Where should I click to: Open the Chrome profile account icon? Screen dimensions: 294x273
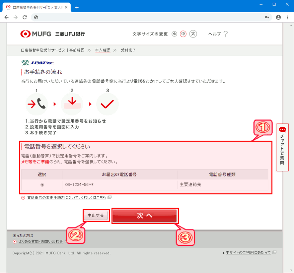click(x=278, y=17)
